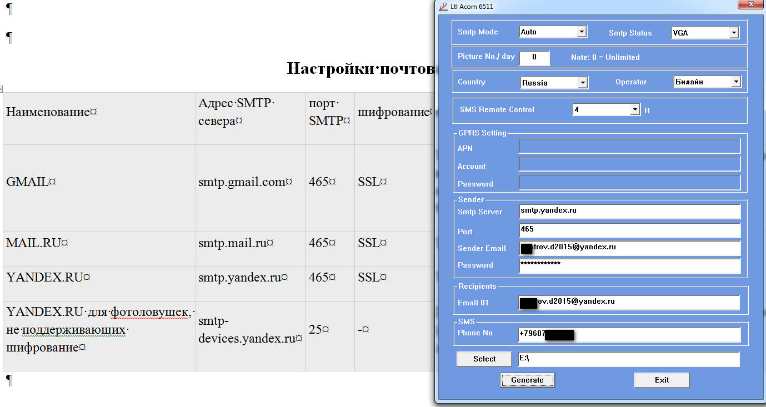Click the Recipients Email 01 field

629,303
